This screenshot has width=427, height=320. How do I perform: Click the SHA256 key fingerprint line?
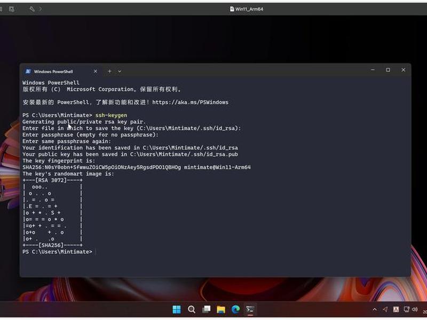point(137,167)
